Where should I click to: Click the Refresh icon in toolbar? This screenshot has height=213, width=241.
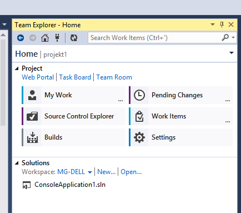74,38
